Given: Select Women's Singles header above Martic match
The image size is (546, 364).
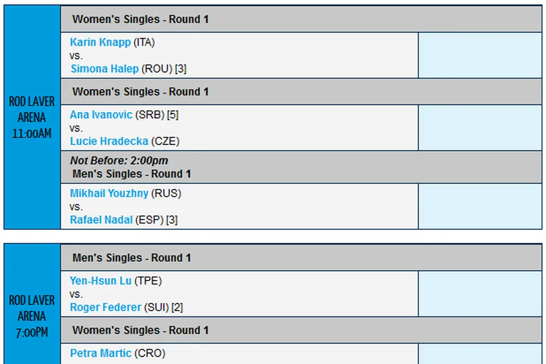Looking at the screenshot, I should pos(140,330).
